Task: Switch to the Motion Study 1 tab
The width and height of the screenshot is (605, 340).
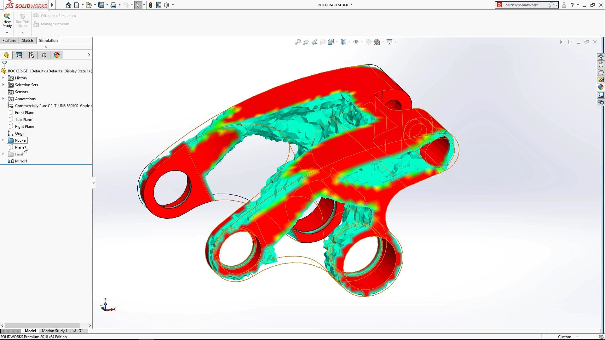Action: (x=55, y=331)
